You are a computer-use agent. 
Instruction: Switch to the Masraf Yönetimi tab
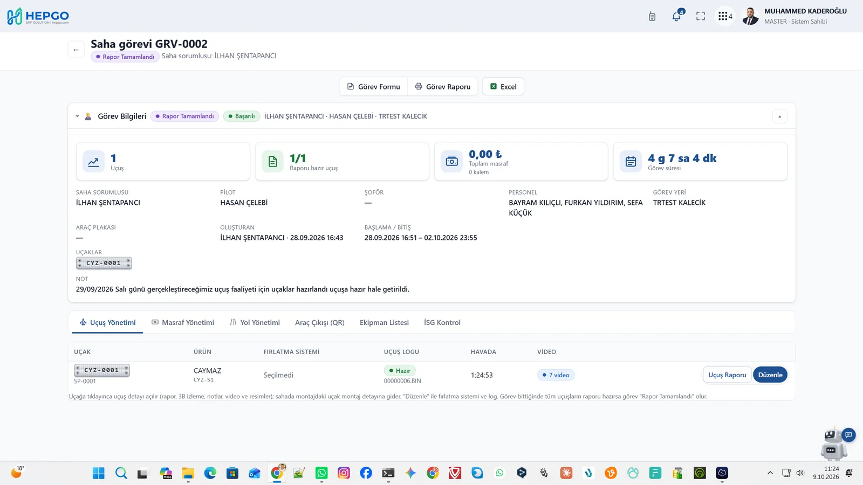(x=183, y=322)
